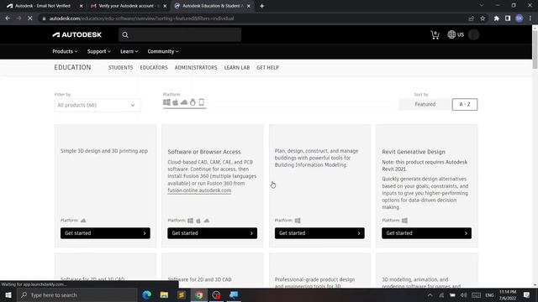Open the round user profile avatar

point(473,34)
